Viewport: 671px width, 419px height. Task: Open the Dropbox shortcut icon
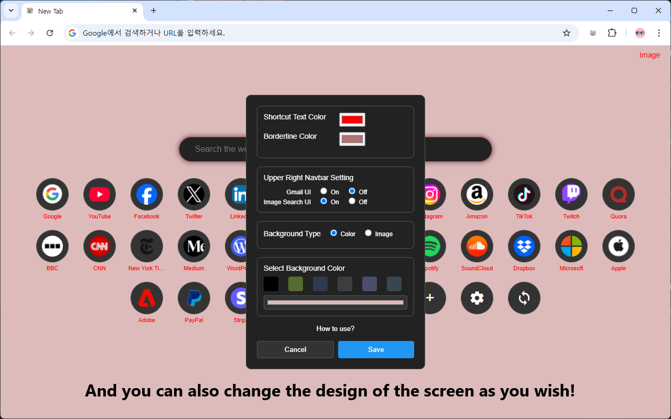coord(524,246)
